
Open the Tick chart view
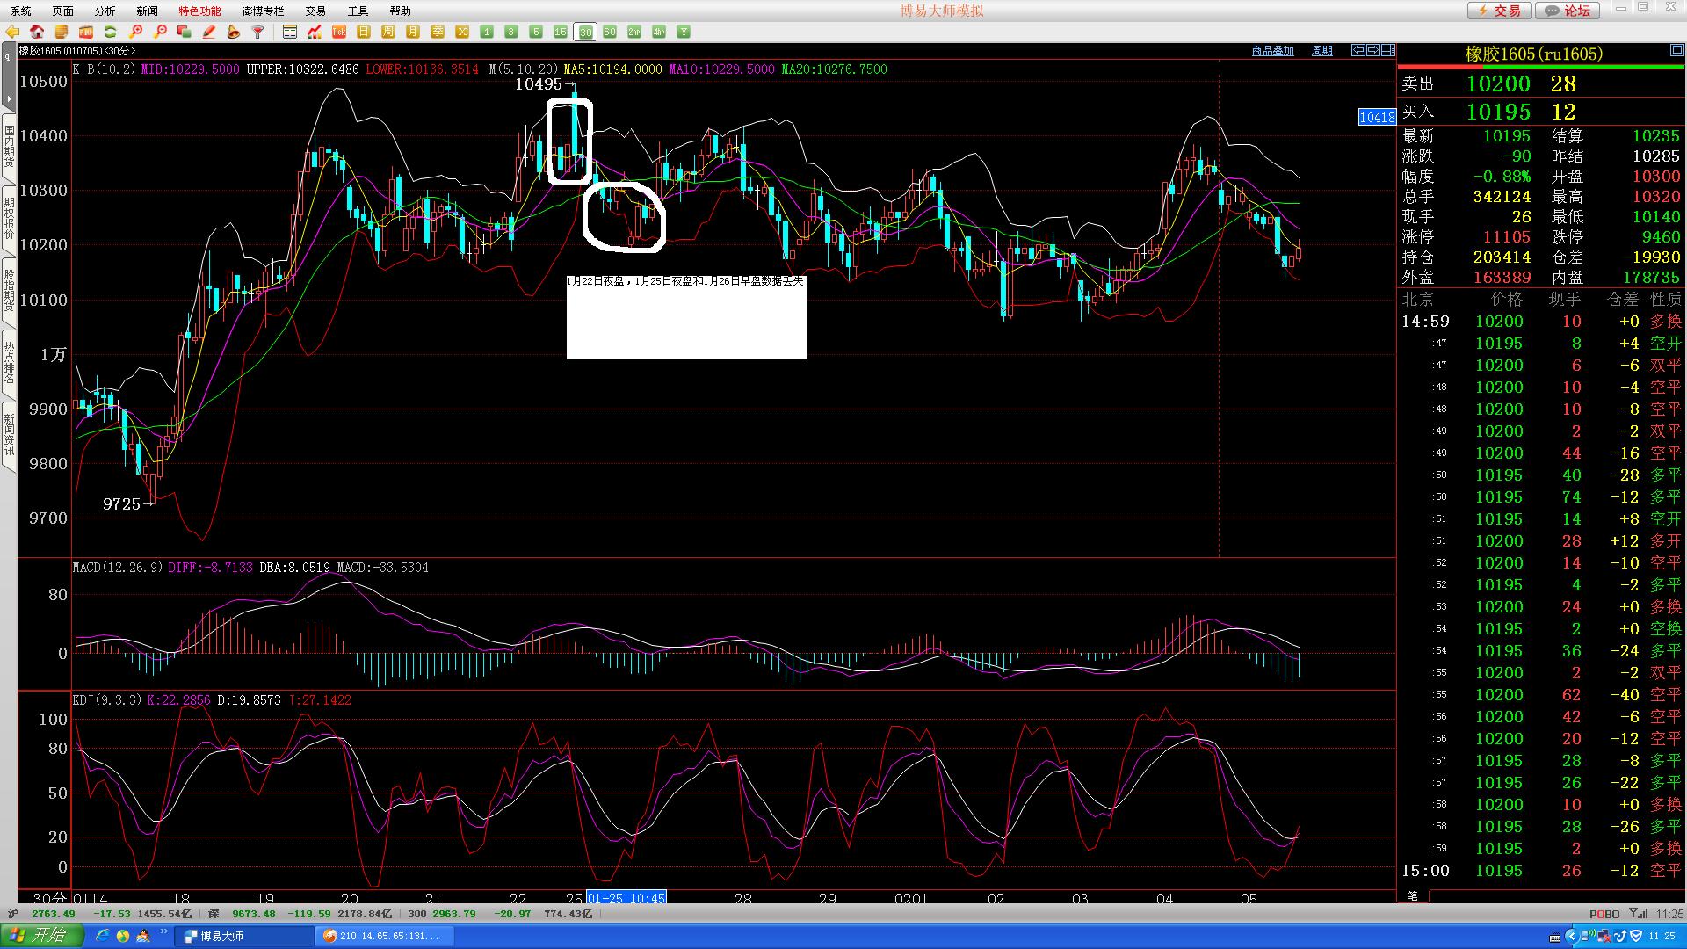tap(339, 32)
